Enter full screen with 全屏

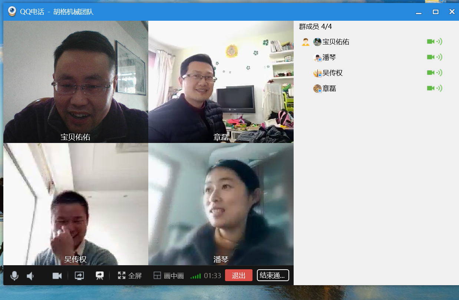coord(130,276)
